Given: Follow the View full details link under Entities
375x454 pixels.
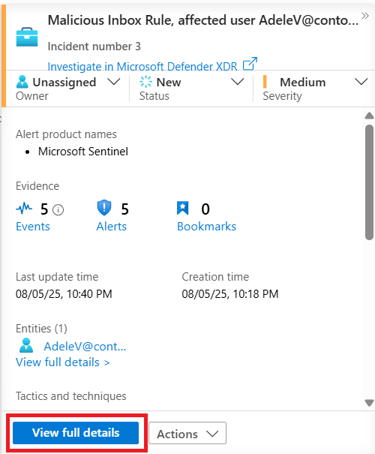Looking at the screenshot, I should click(x=63, y=362).
